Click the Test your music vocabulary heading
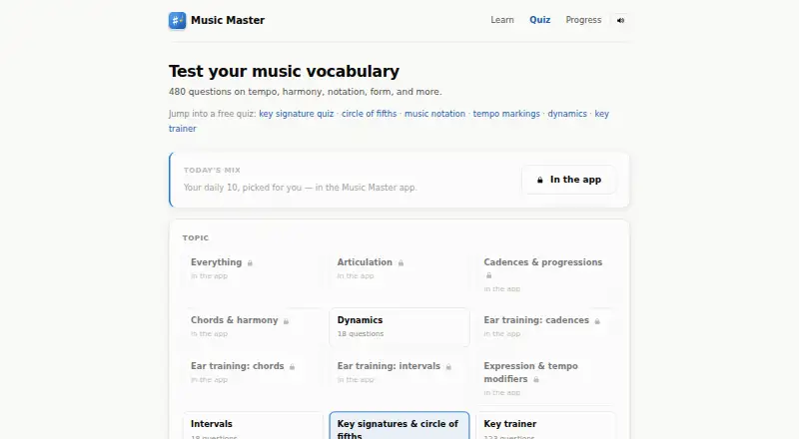Viewport: 799px width, 439px height. tap(284, 71)
